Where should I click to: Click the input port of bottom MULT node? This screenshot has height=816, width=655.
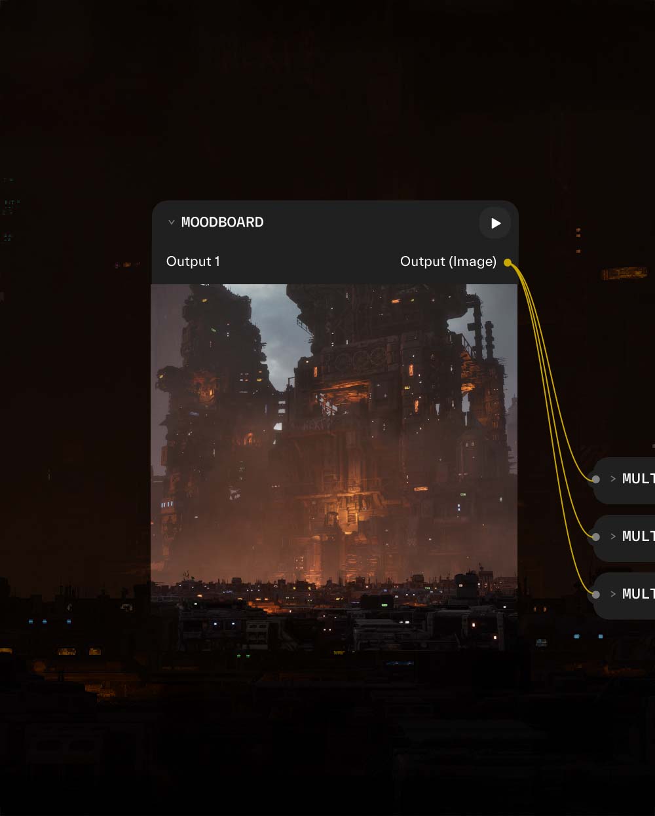point(595,595)
